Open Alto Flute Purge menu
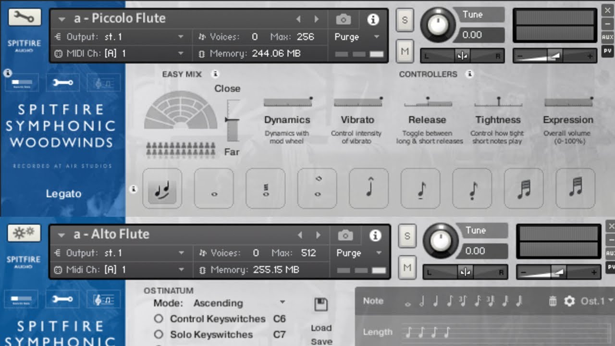The width and height of the screenshot is (615, 346). pyautogui.click(x=358, y=253)
